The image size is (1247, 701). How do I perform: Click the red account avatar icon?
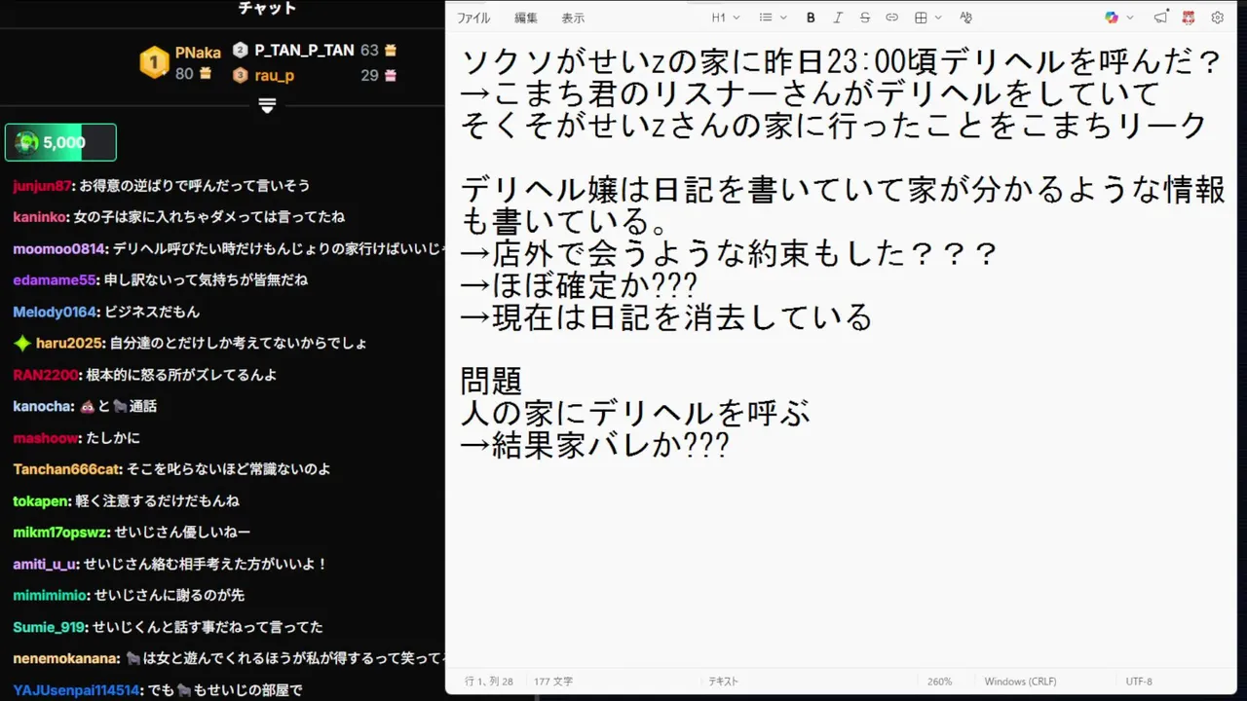pyautogui.click(x=1189, y=18)
